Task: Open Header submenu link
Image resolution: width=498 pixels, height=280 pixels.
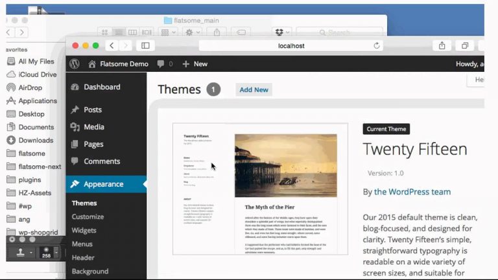Action: point(83,258)
